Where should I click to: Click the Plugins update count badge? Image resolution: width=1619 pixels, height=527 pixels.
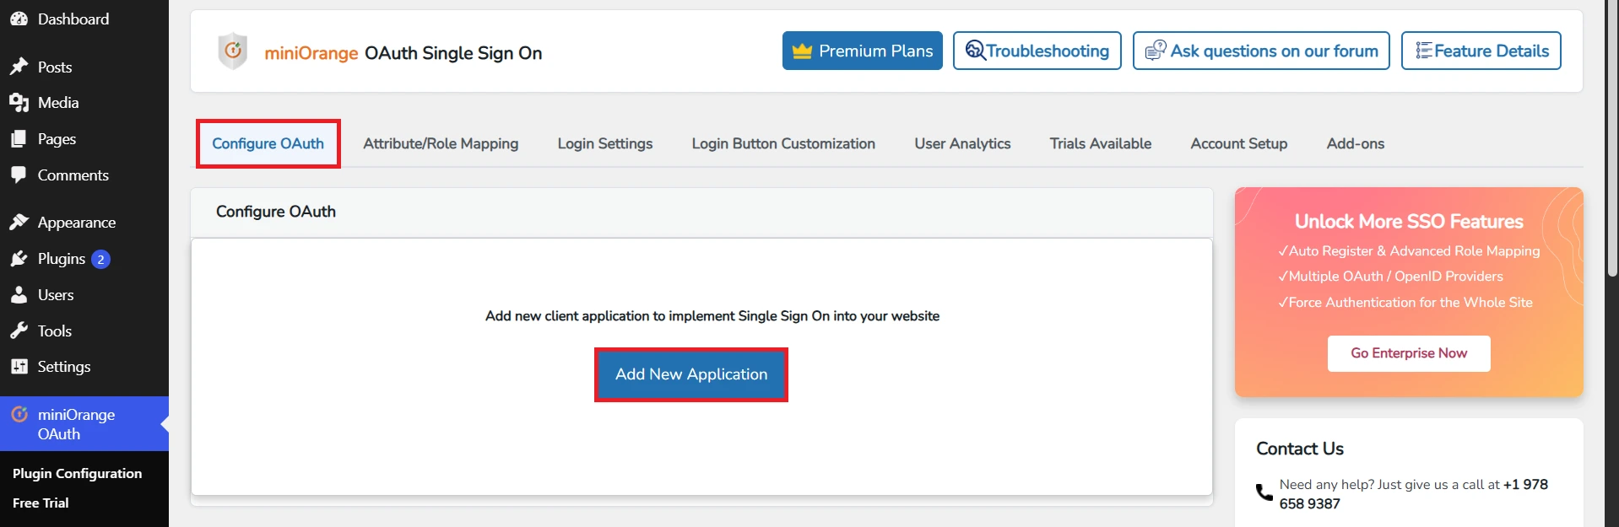100,260
